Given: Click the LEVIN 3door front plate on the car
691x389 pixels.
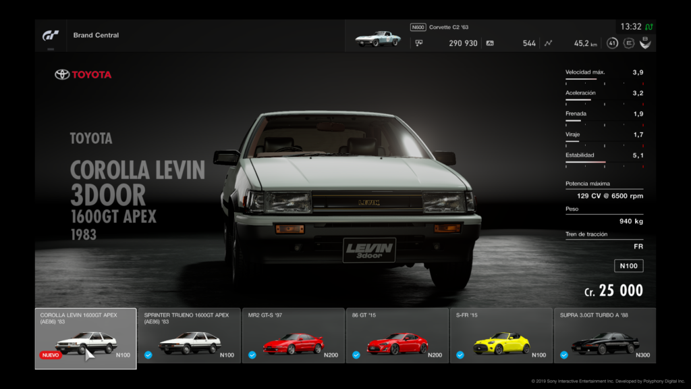Looking at the screenshot, I should click(369, 250).
